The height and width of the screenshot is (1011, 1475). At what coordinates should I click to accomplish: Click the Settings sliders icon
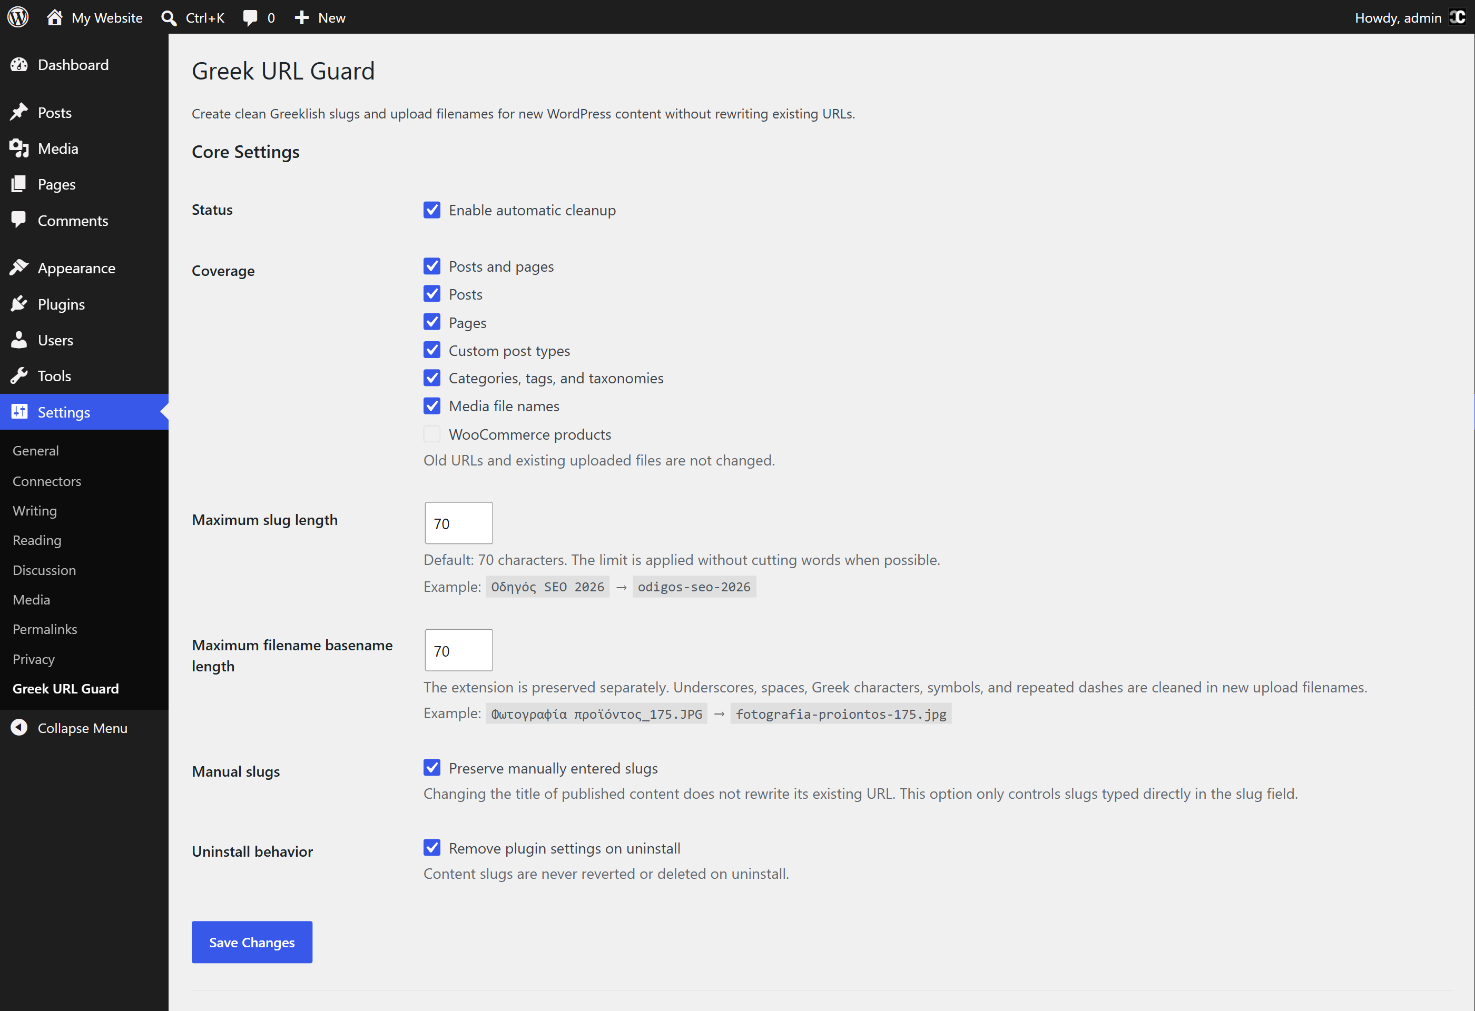pos(19,412)
